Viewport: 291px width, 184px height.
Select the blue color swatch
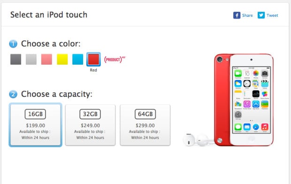click(x=77, y=59)
